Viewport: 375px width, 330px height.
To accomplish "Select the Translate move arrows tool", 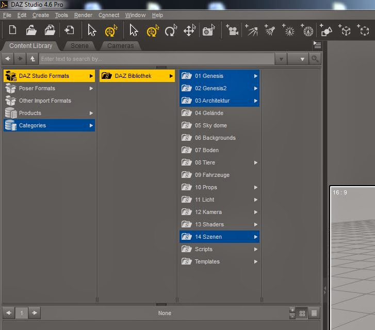I will coord(189,30).
